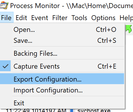Open the Tools menu
Screen dimensions: 133x112
(x=79, y=18)
